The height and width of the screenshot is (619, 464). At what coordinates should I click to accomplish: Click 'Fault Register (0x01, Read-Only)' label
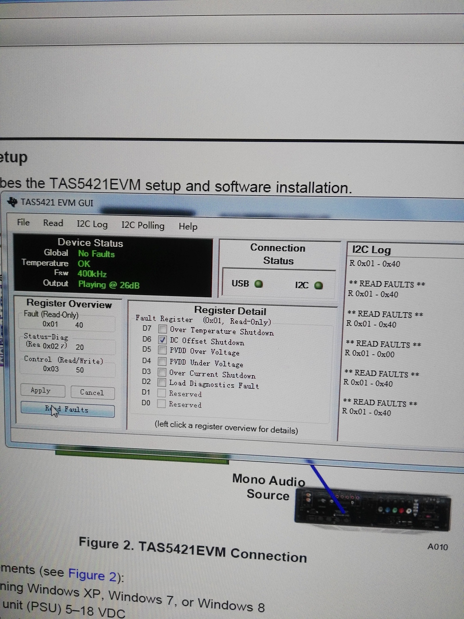[204, 320]
